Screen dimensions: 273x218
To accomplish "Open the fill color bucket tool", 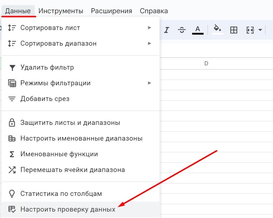I will click(217, 30).
